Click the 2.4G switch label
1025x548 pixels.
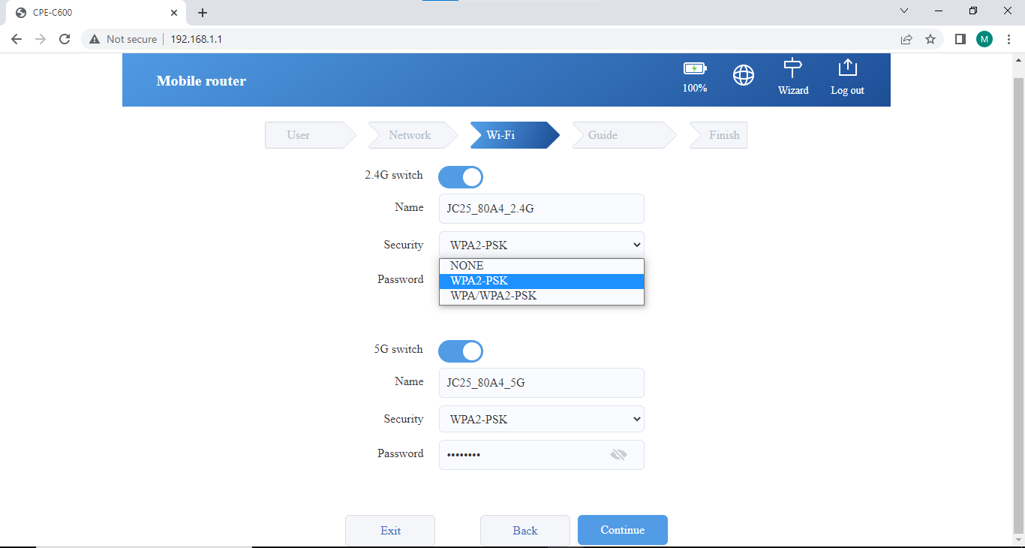pos(393,175)
